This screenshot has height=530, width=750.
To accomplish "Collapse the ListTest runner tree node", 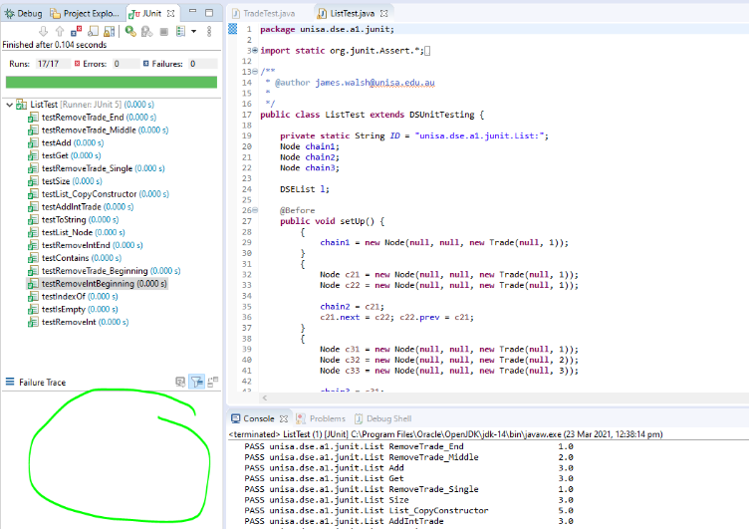I will tap(9, 105).
